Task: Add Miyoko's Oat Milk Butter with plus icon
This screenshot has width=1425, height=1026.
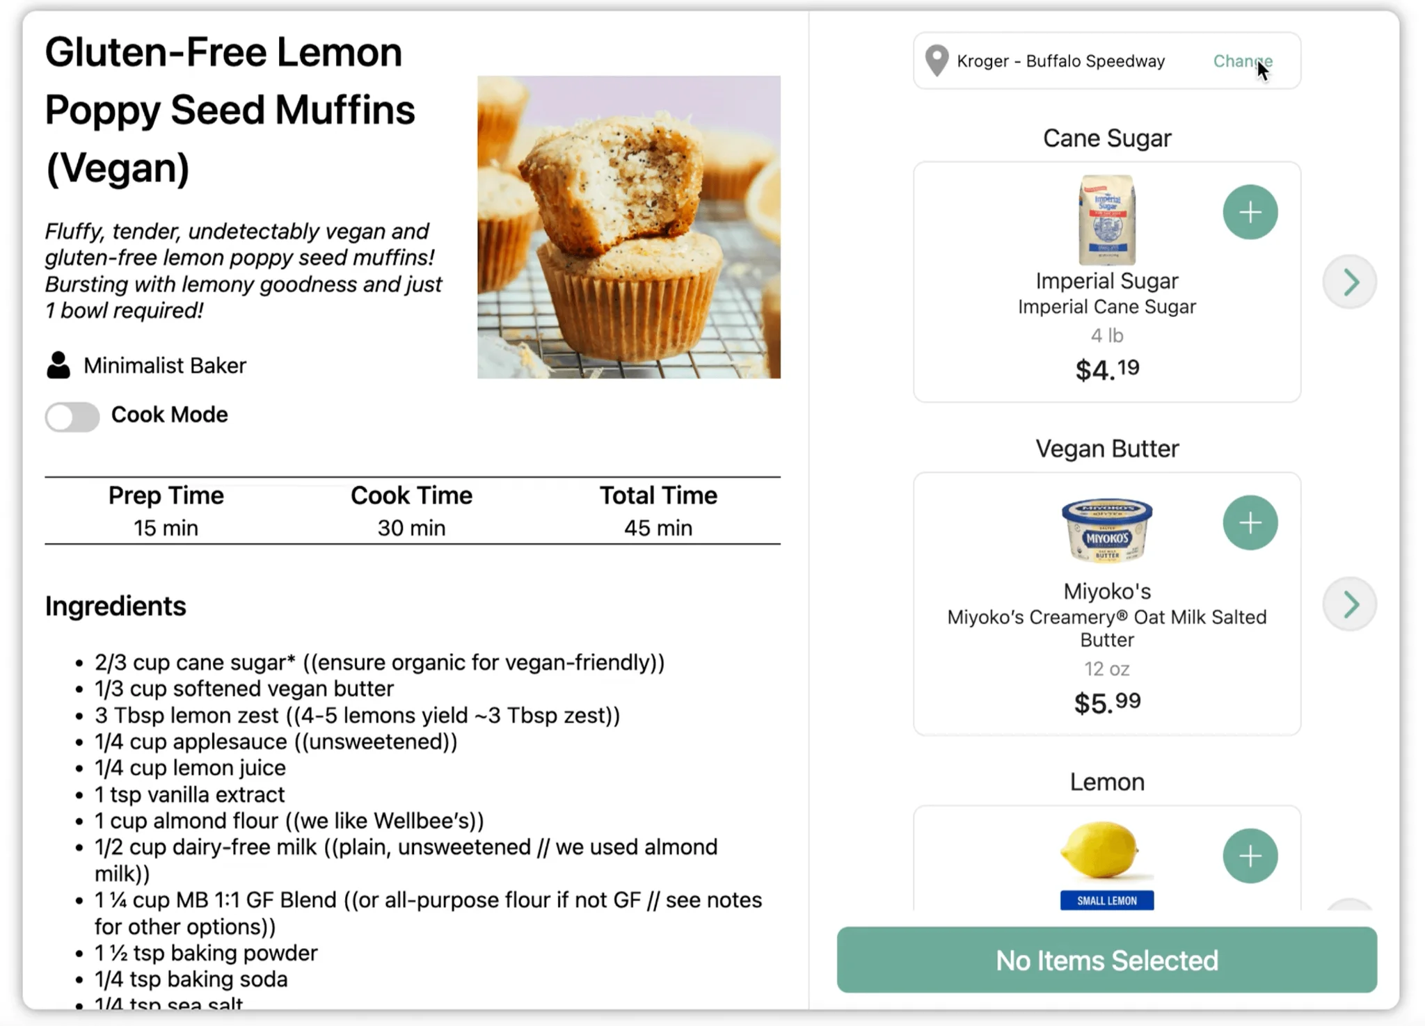Action: 1250,522
